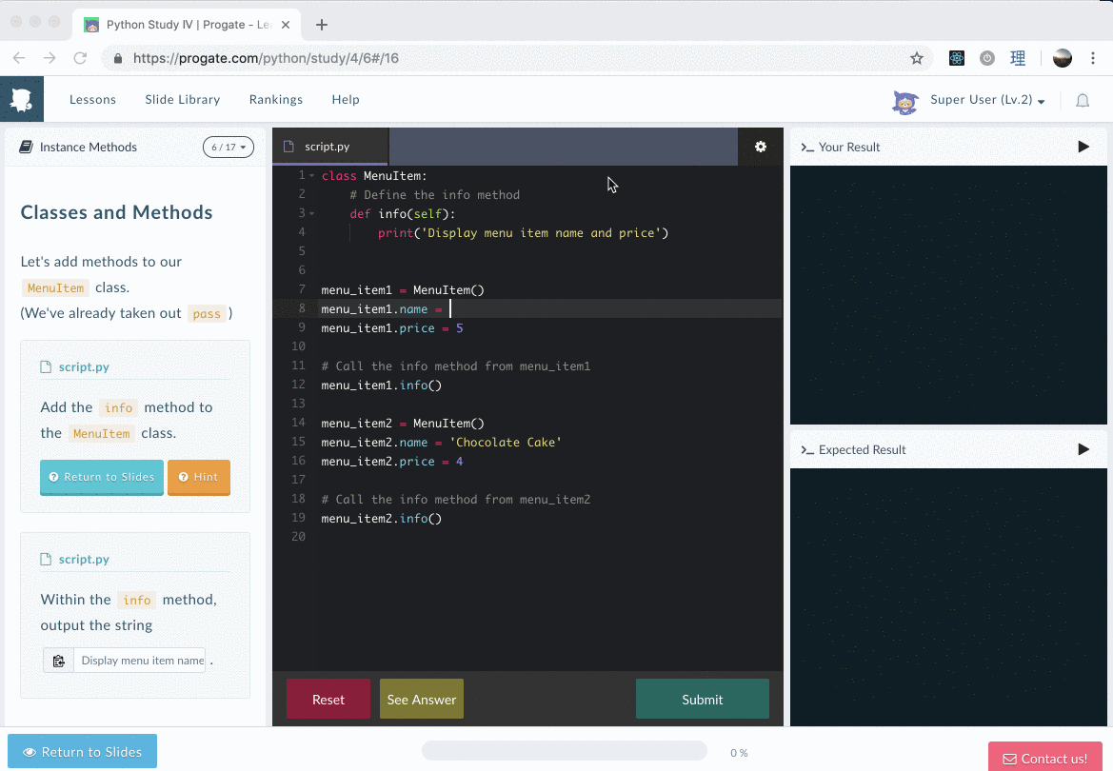The width and height of the screenshot is (1113, 771).
Task: Open editor settings gear icon
Action: (760, 147)
